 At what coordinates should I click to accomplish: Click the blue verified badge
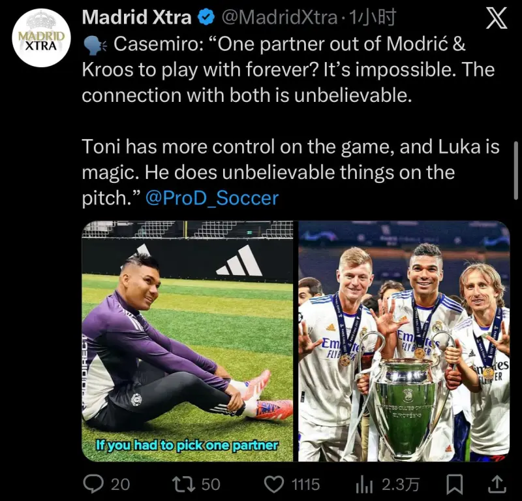[206, 18]
